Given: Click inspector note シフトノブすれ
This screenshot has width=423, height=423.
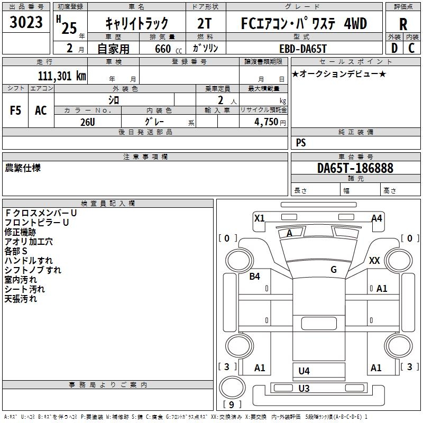Looking at the screenshot, I should click(33, 270).
